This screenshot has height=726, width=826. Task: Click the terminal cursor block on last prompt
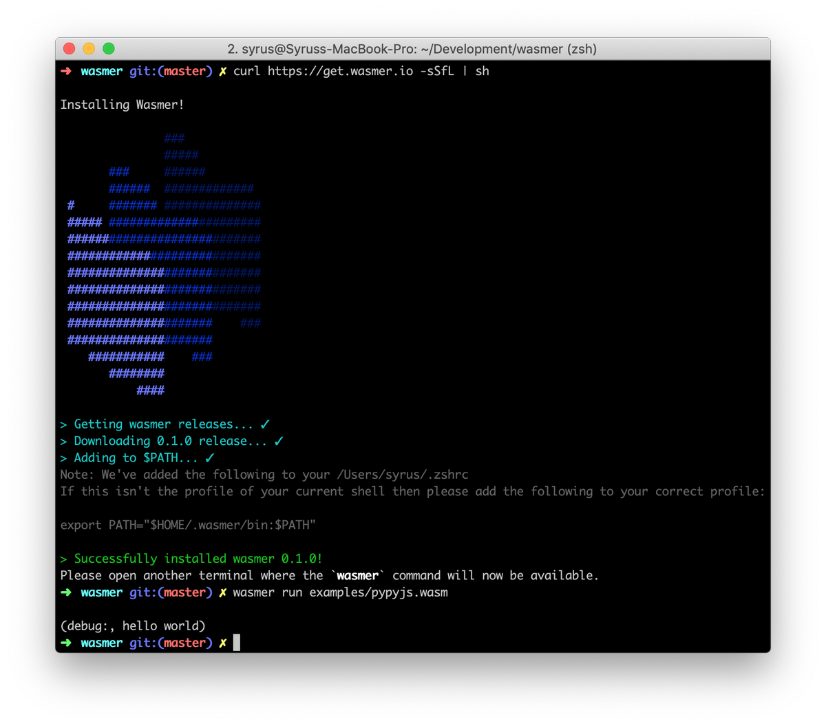click(237, 643)
